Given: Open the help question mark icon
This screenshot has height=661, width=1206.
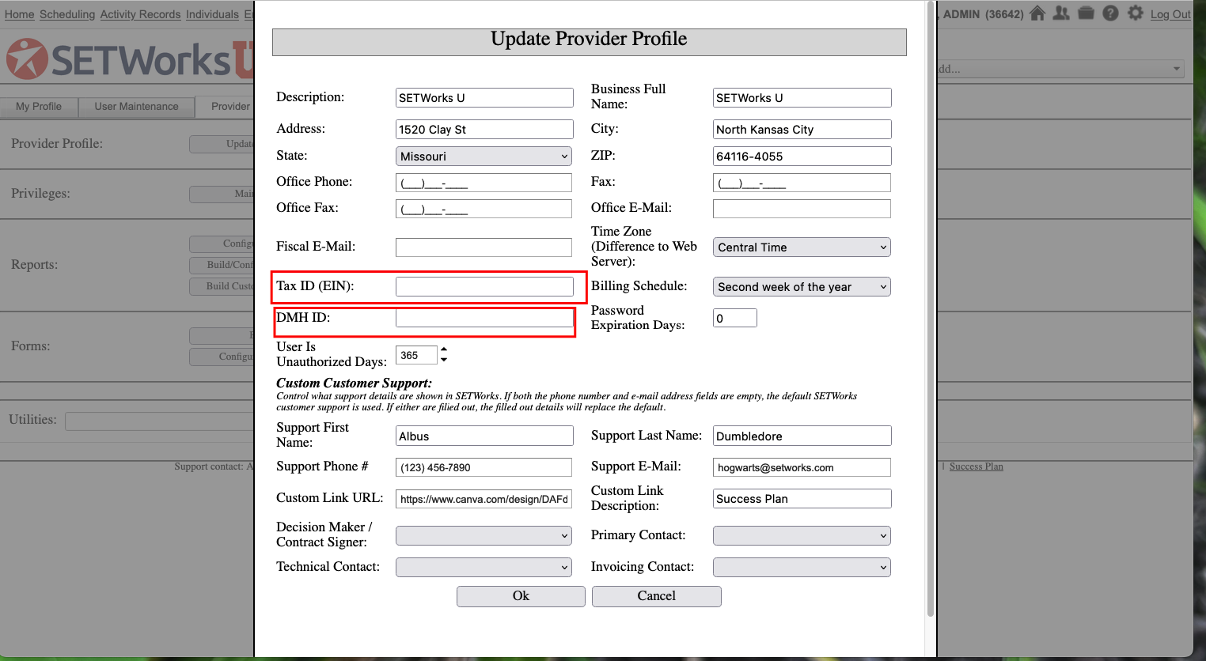Looking at the screenshot, I should [x=1110, y=13].
